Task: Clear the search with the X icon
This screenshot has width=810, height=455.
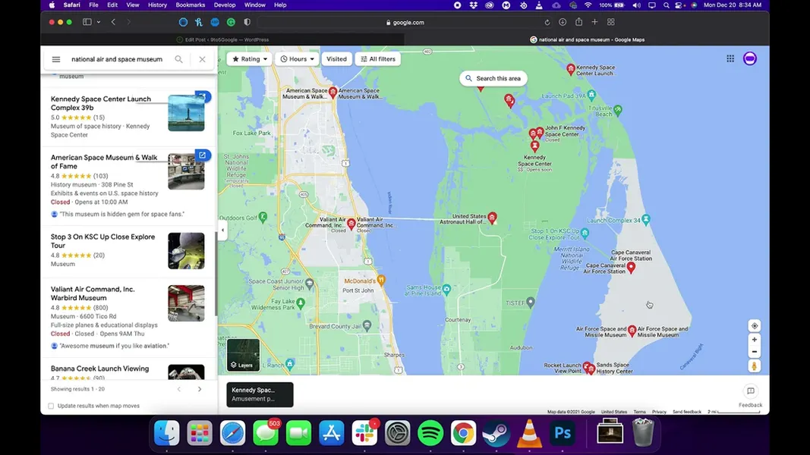Action: point(202,59)
